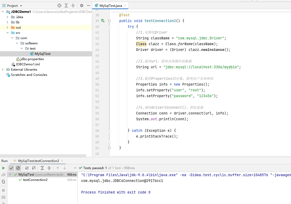Fold the catch block at line 58
291x204 pixels.
click(109, 131)
